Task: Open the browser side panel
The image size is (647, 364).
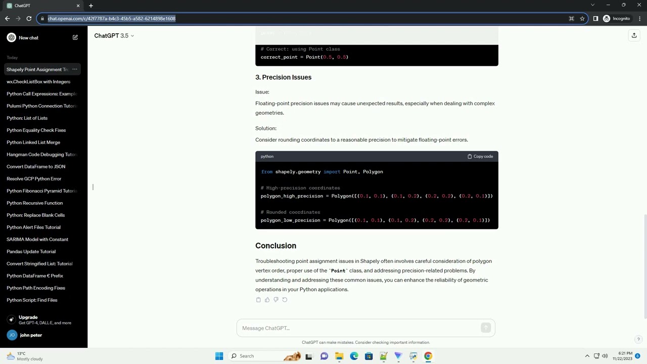Action: click(595, 19)
